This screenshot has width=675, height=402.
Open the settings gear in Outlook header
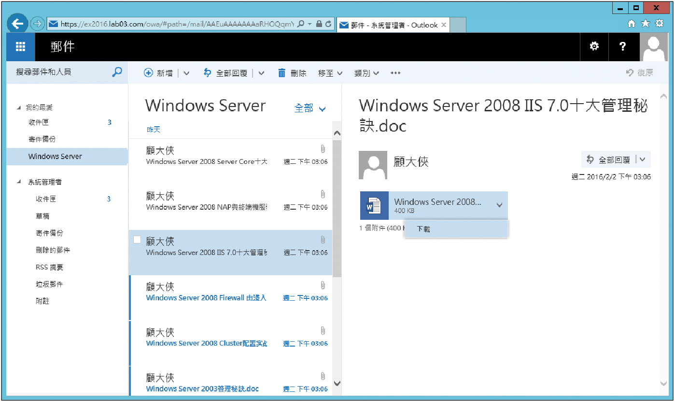click(594, 47)
